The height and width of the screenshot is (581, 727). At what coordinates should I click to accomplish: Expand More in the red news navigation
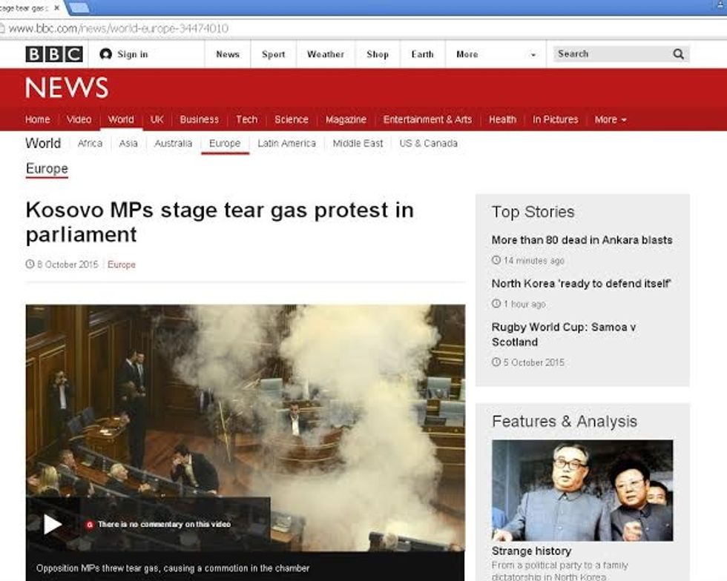610,119
